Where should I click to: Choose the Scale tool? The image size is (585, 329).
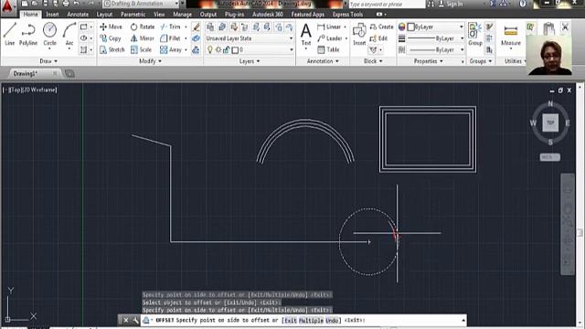pyautogui.click(x=141, y=49)
